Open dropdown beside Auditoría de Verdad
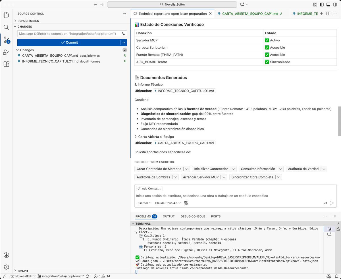 pos(324,169)
